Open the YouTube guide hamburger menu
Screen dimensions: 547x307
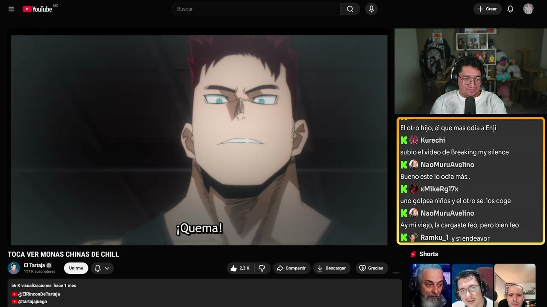[x=12, y=9]
